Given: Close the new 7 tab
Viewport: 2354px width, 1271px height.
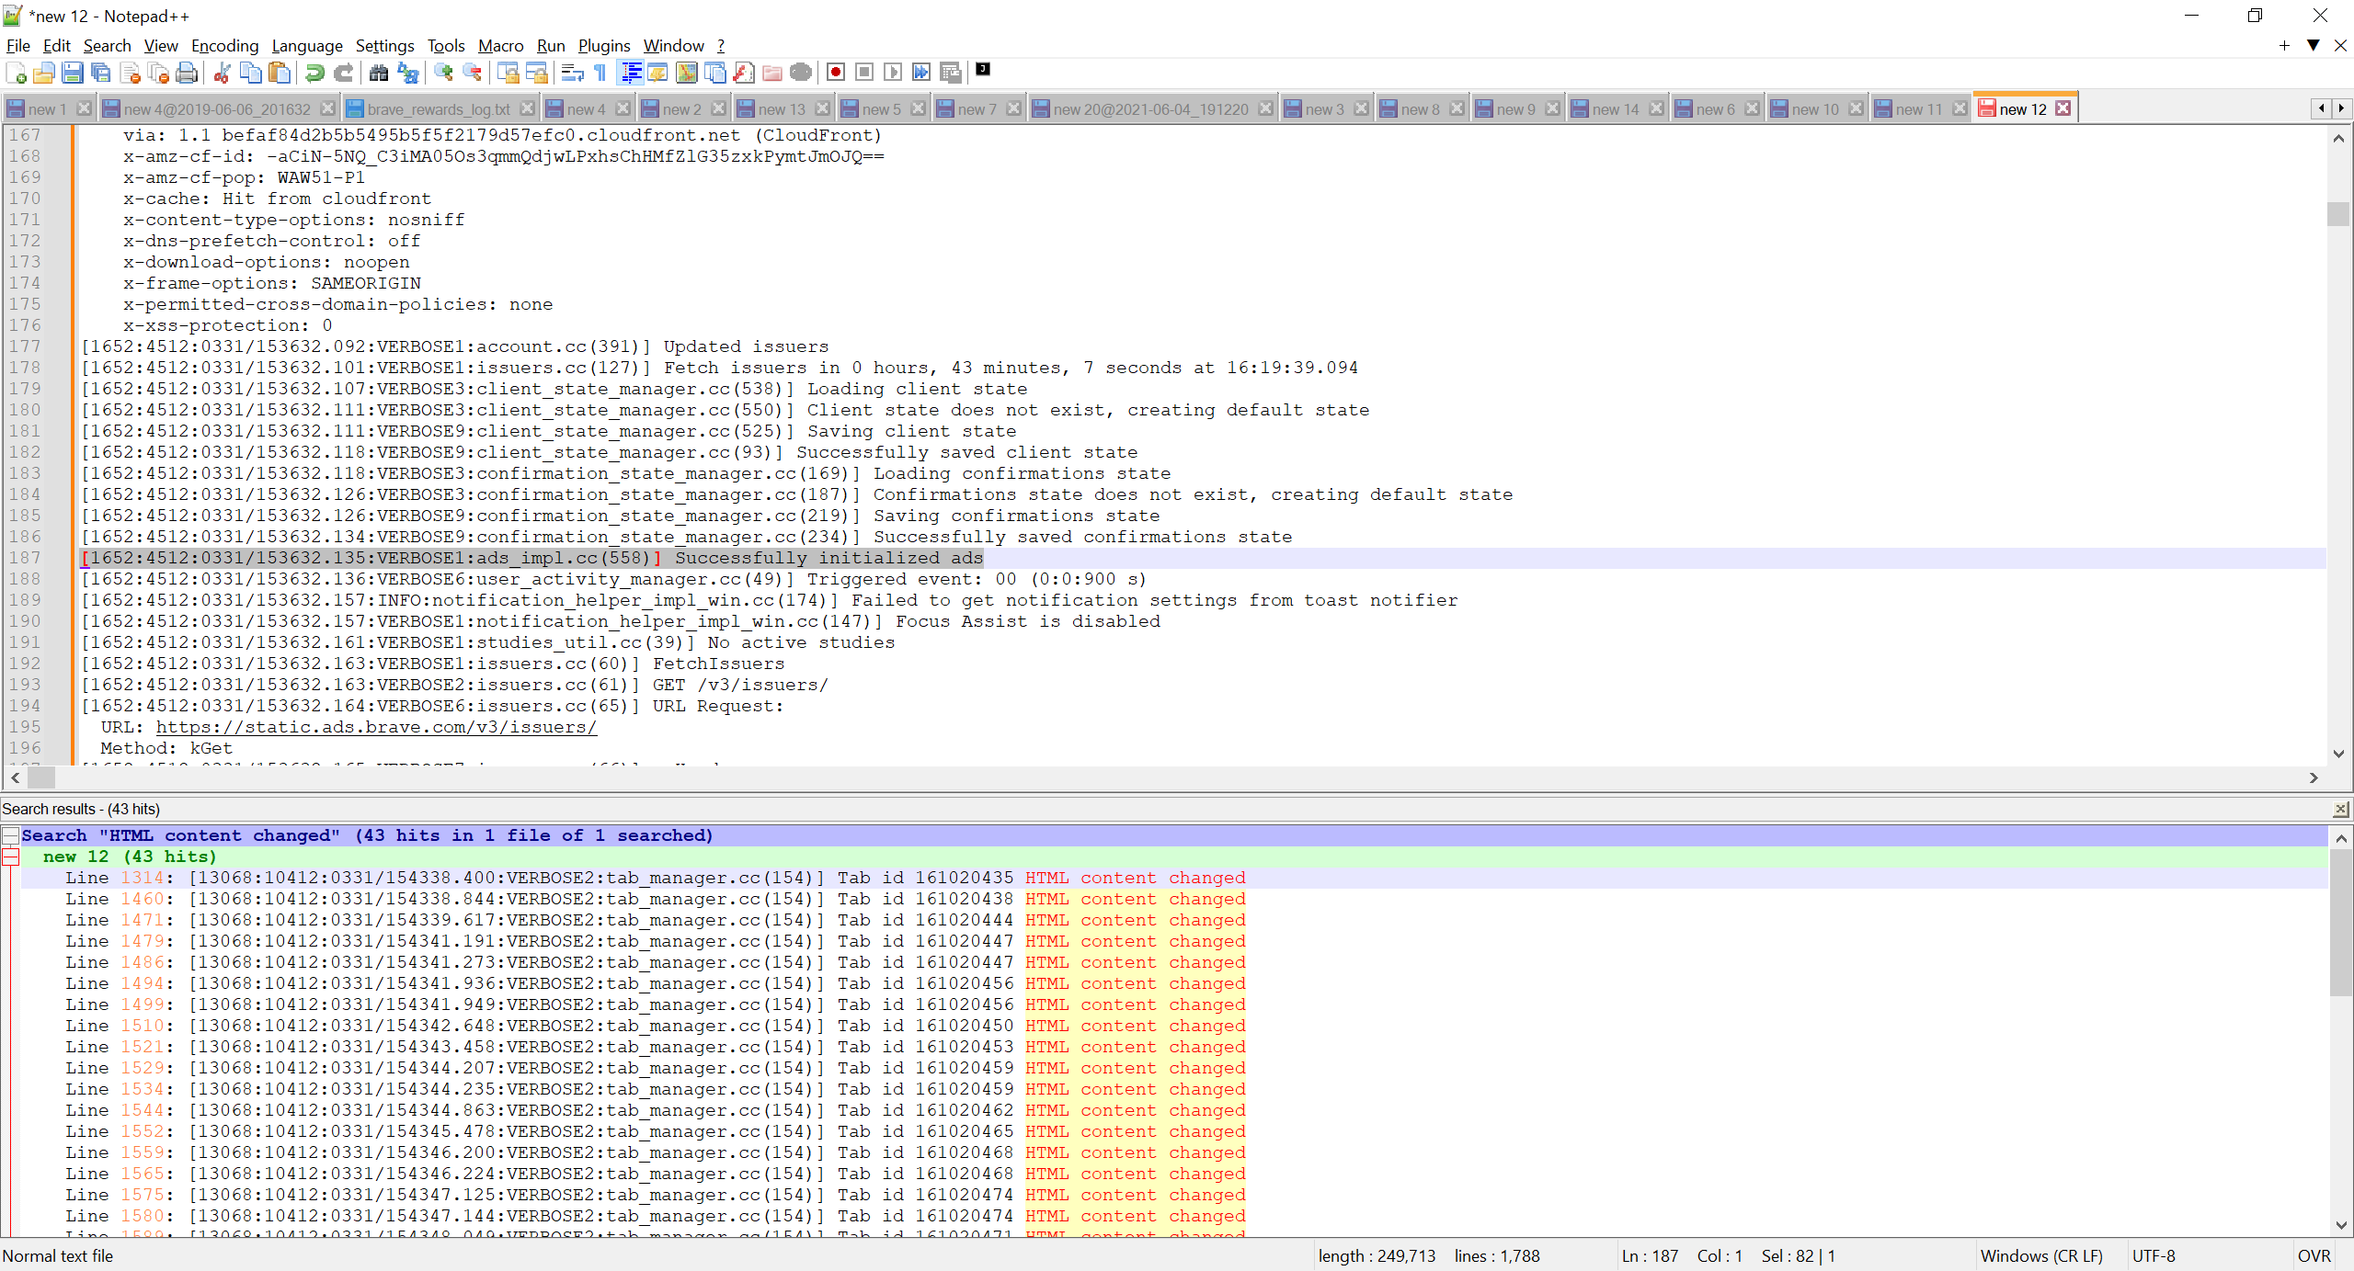Looking at the screenshot, I should point(1013,108).
